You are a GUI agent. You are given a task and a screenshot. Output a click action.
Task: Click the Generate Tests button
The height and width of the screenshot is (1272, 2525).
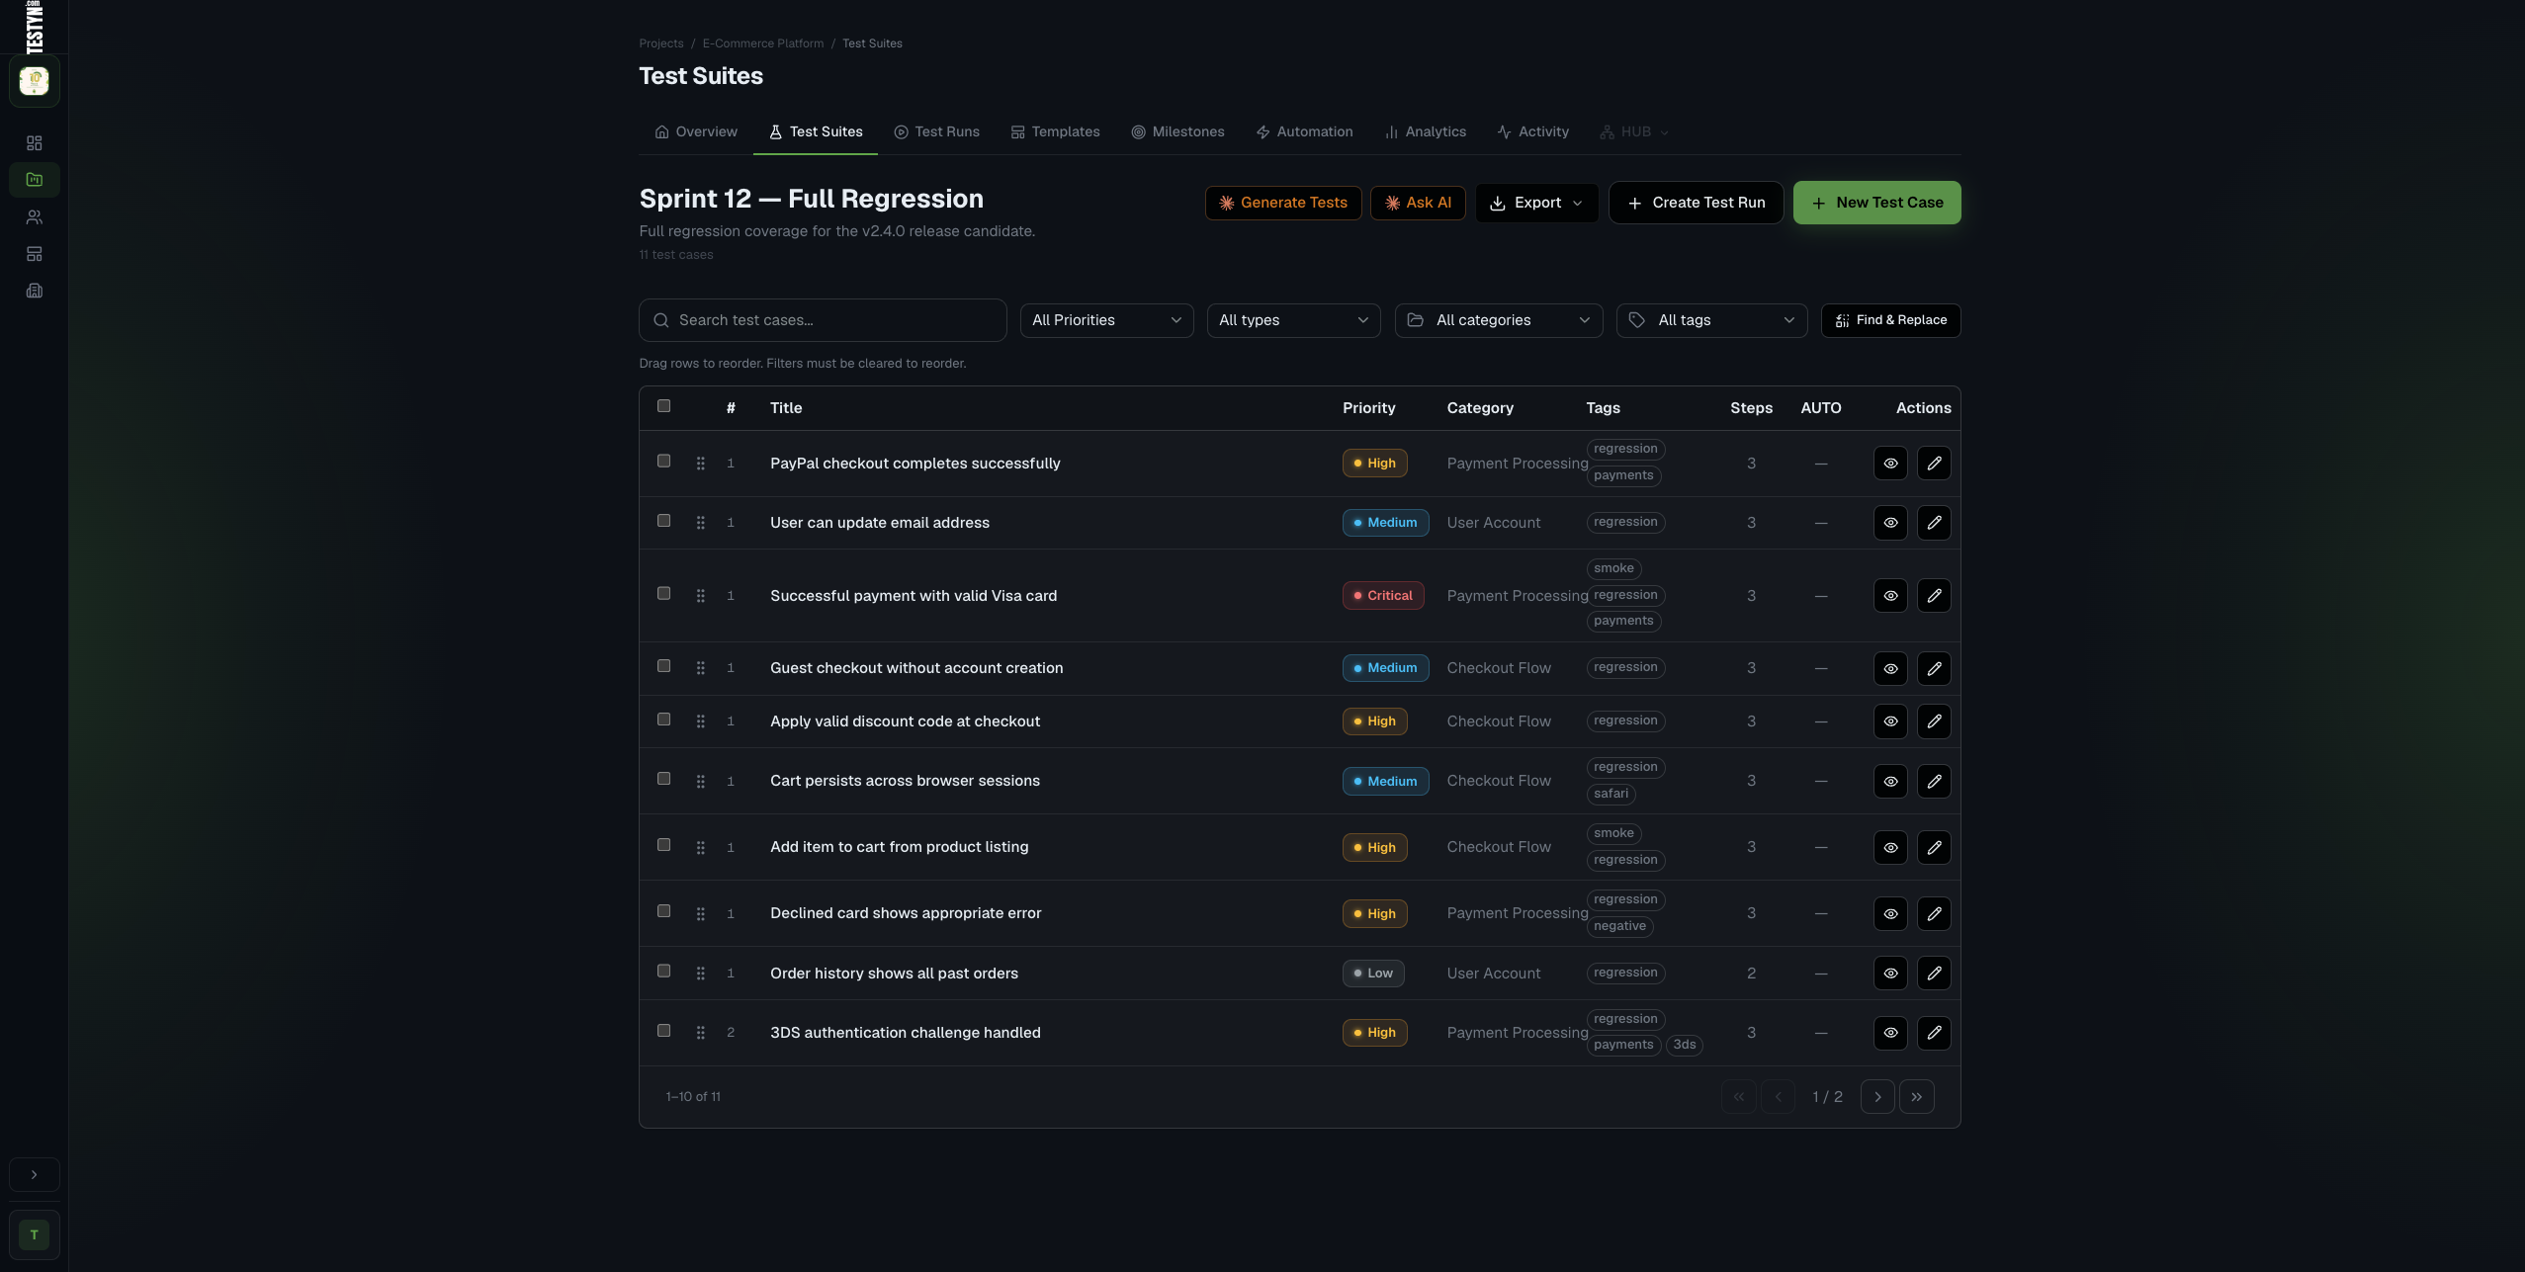click(1283, 203)
